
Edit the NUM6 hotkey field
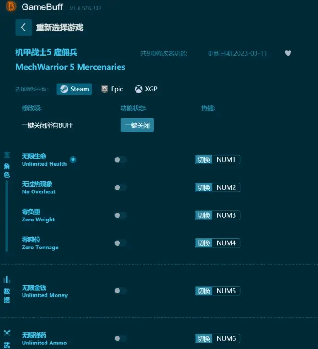(x=226, y=338)
